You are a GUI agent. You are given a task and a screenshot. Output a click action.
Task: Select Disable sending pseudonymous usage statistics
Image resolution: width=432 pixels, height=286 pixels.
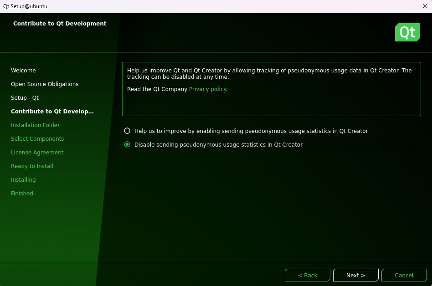(x=128, y=145)
